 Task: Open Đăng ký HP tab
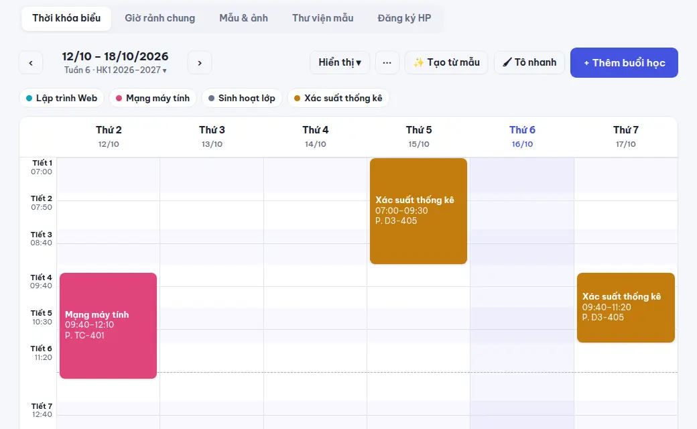click(x=404, y=18)
